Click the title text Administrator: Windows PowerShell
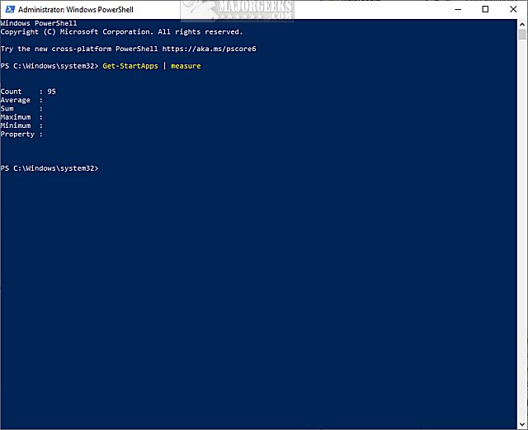 click(x=76, y=9)
